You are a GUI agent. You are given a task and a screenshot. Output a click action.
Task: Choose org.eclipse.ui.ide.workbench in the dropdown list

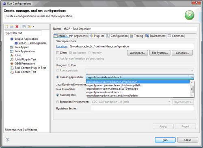click(138, 92)
